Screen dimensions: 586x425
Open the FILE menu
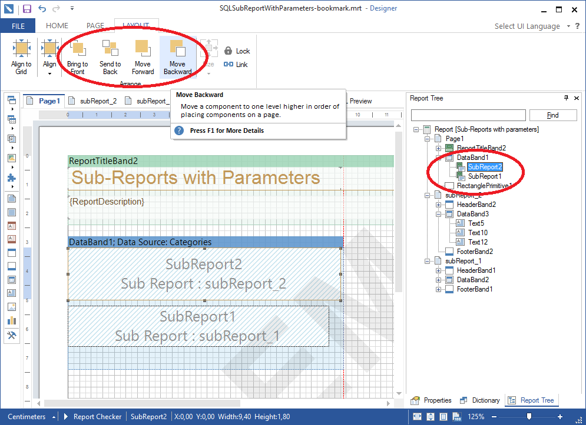[18, 26]
